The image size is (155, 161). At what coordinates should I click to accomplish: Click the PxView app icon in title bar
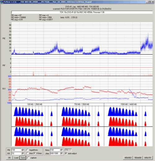click(2, 2)
